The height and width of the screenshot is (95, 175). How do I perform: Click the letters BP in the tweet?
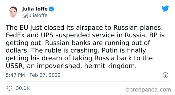(153, 35)
